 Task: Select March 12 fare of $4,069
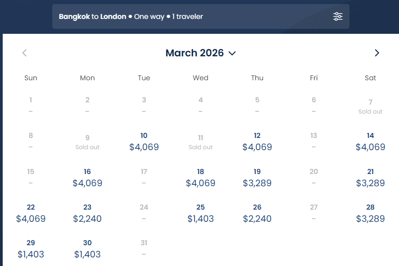pos(257,142)
